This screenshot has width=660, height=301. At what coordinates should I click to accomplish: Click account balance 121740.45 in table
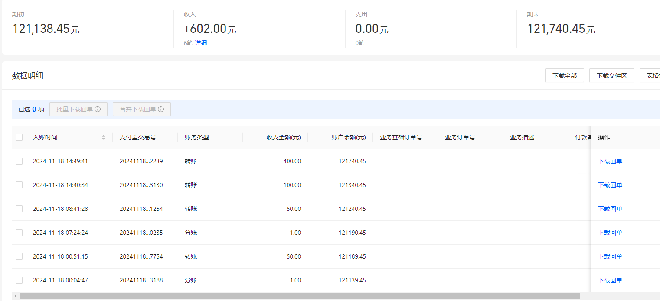tap(352, 161)
